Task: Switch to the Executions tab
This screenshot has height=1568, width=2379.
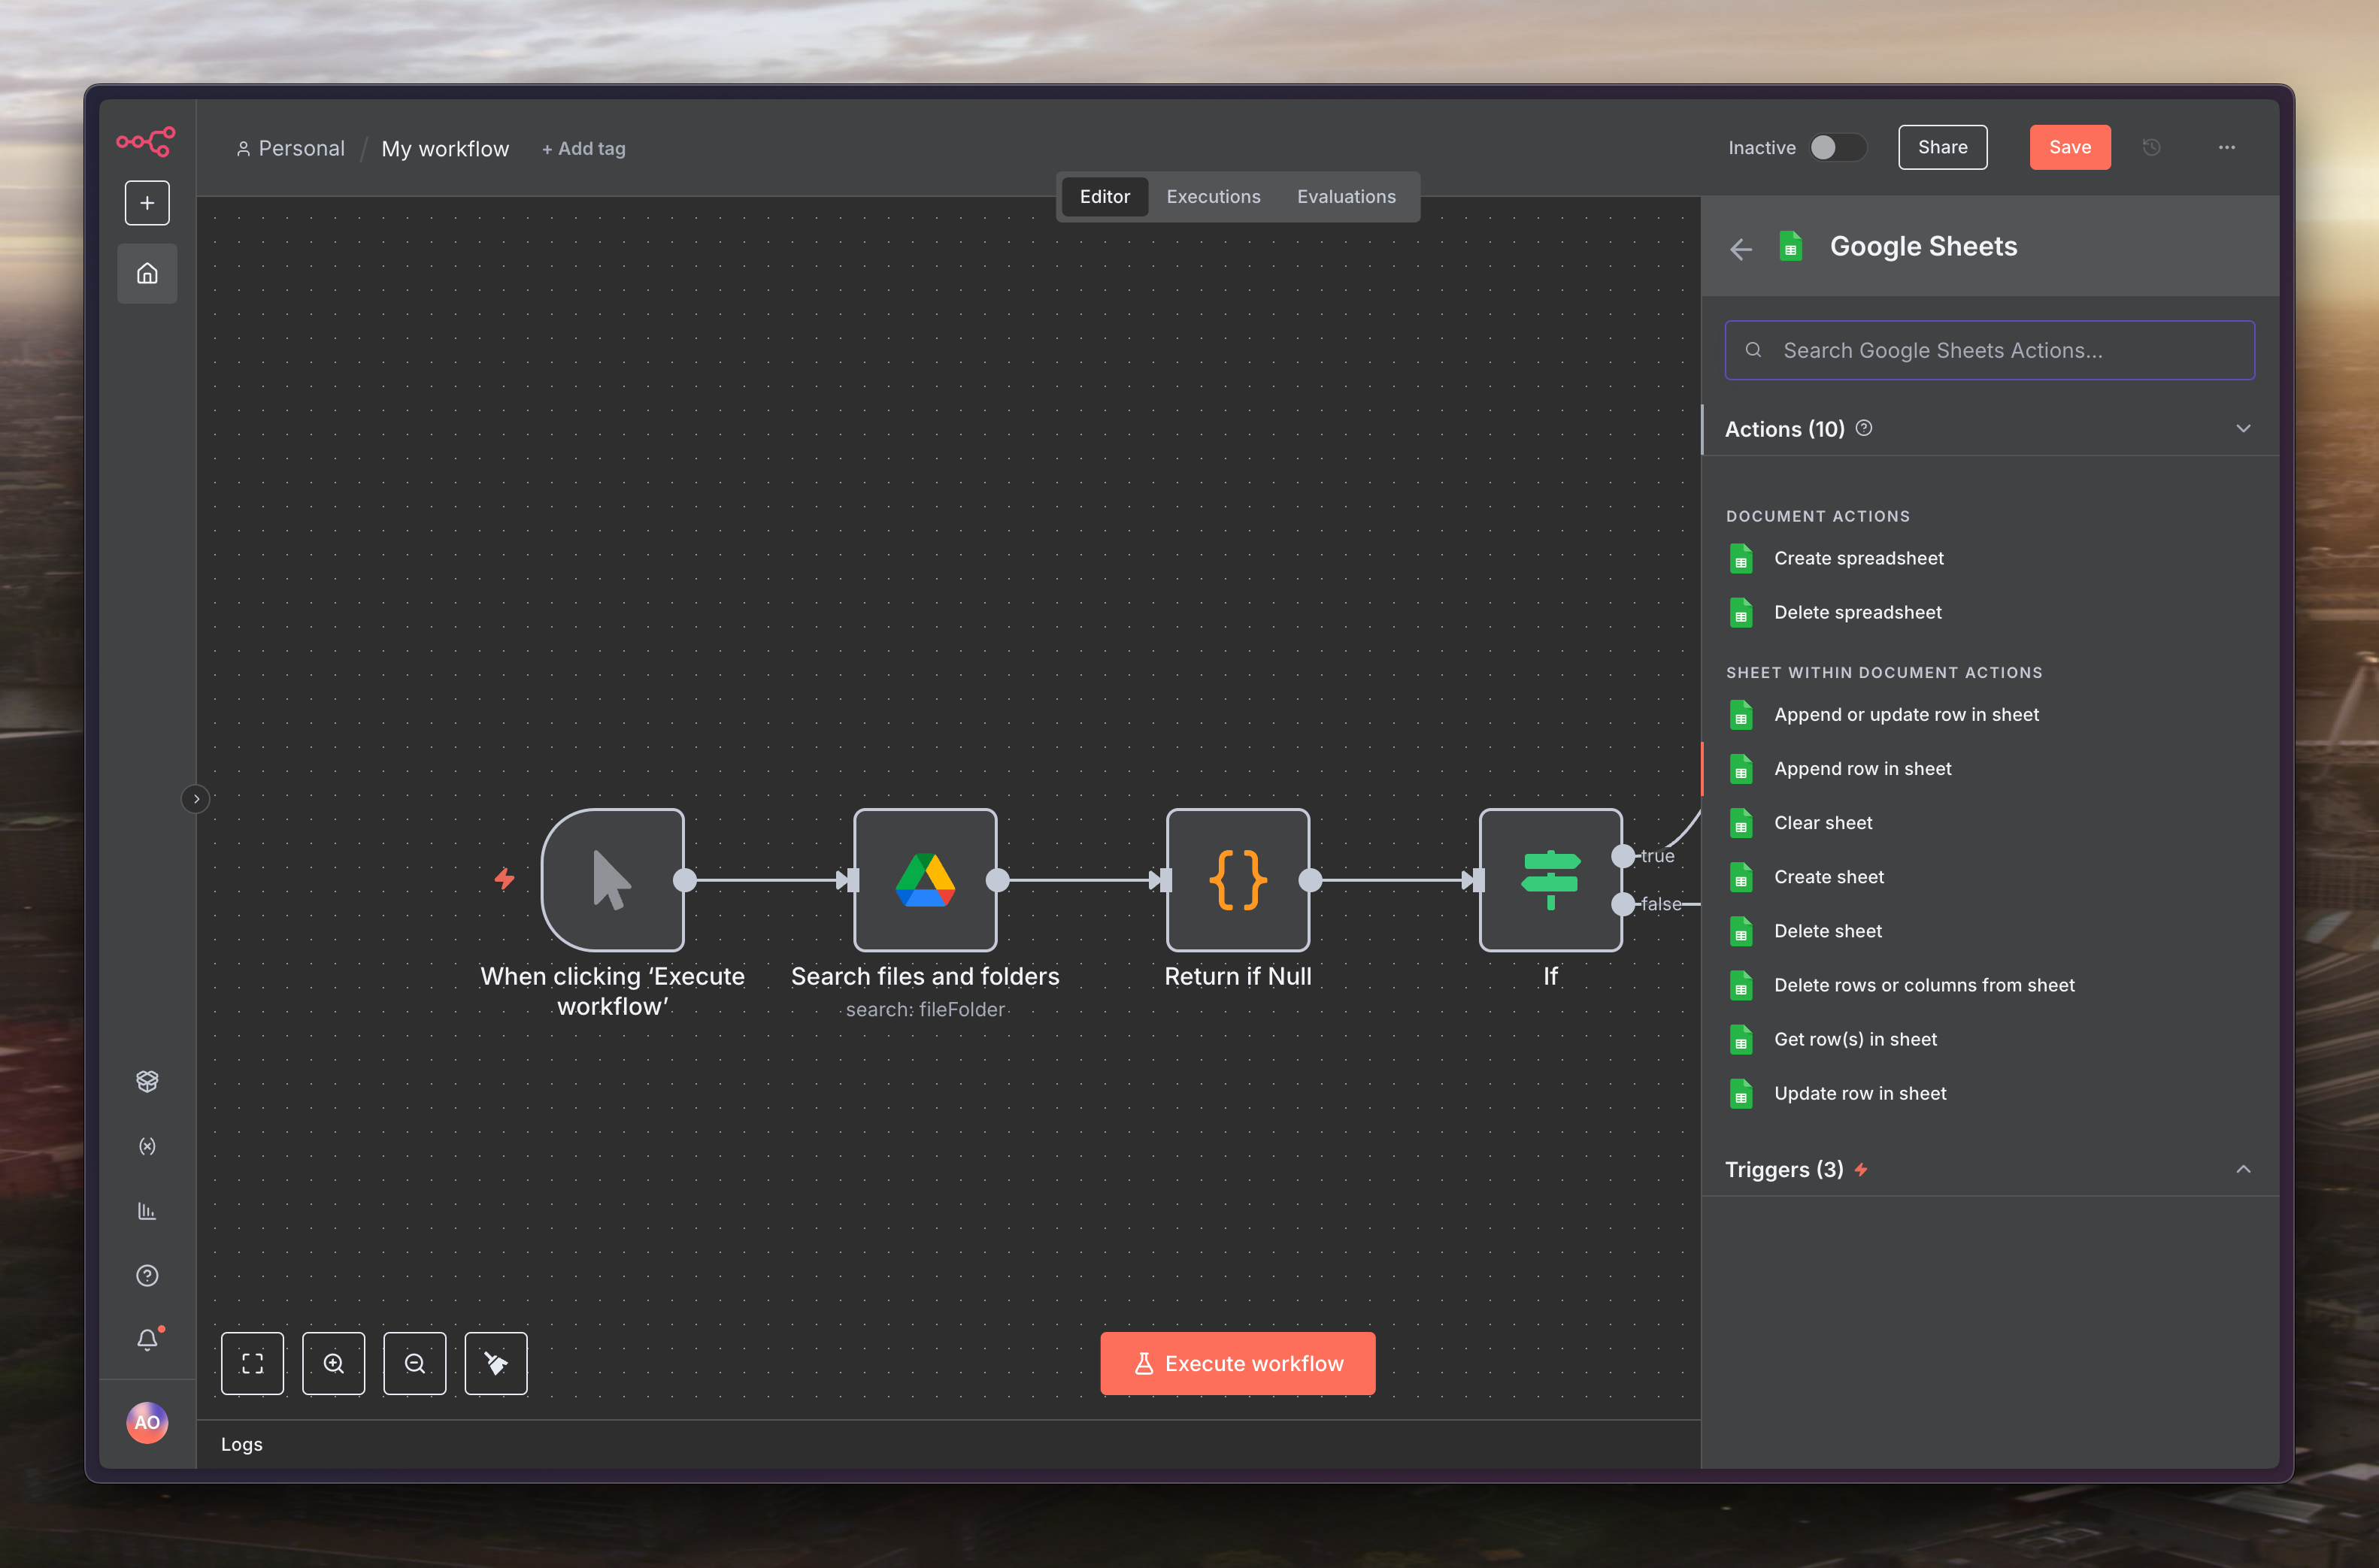Action: coord(1213,197)
